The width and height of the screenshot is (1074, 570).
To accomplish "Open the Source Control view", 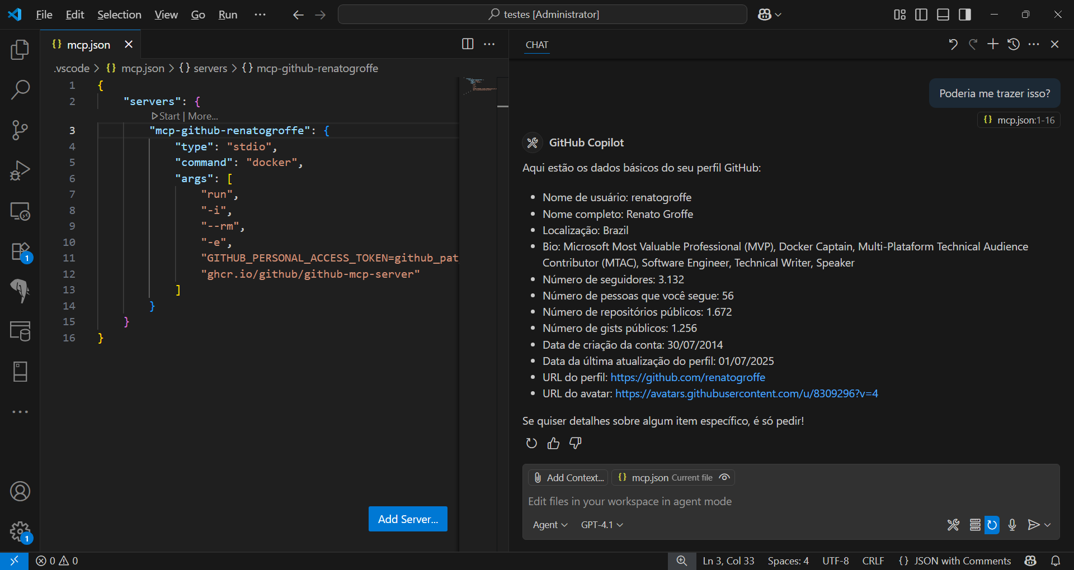I will pyautogui.click(x=20, y=130).
